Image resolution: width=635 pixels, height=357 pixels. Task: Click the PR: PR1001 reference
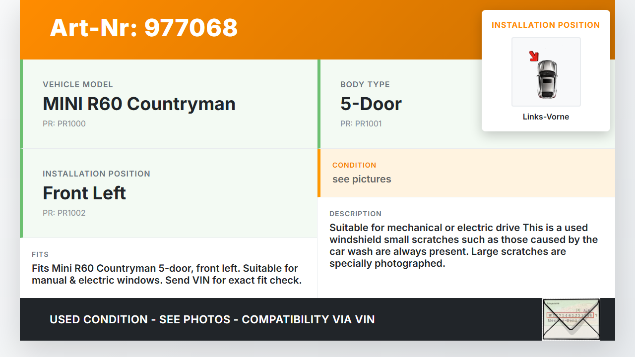361,123
